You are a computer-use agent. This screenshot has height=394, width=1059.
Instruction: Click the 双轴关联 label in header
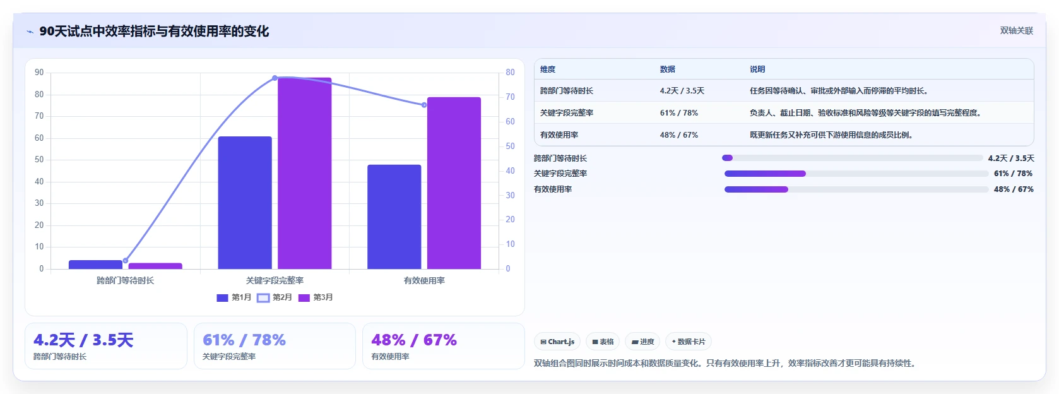click(x=1016, y=30)
